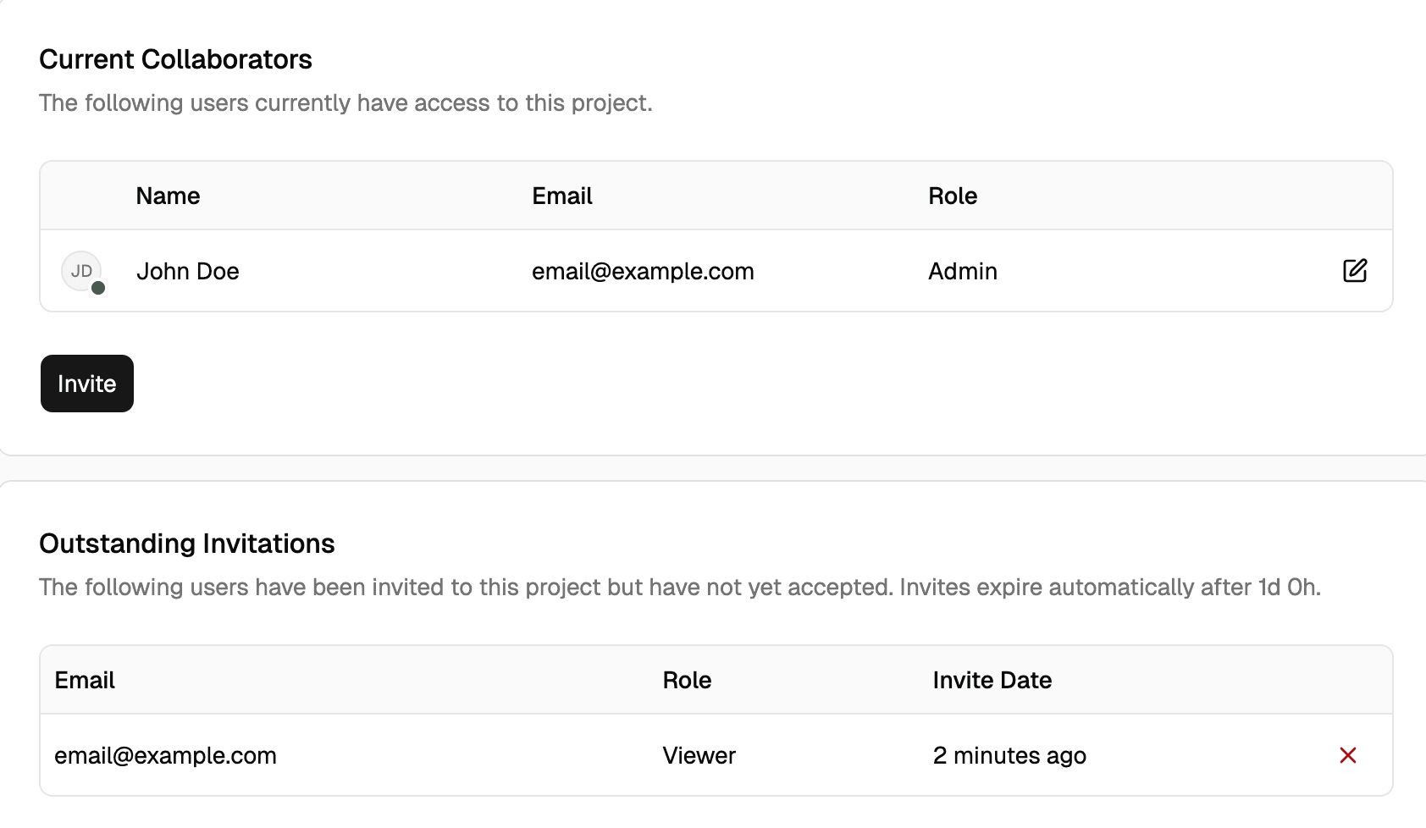Image resolution: width=1426 pixels, height=828 pixels.
Task: Click the Role column header in Current Collaborators
Action: pos(953,196)
